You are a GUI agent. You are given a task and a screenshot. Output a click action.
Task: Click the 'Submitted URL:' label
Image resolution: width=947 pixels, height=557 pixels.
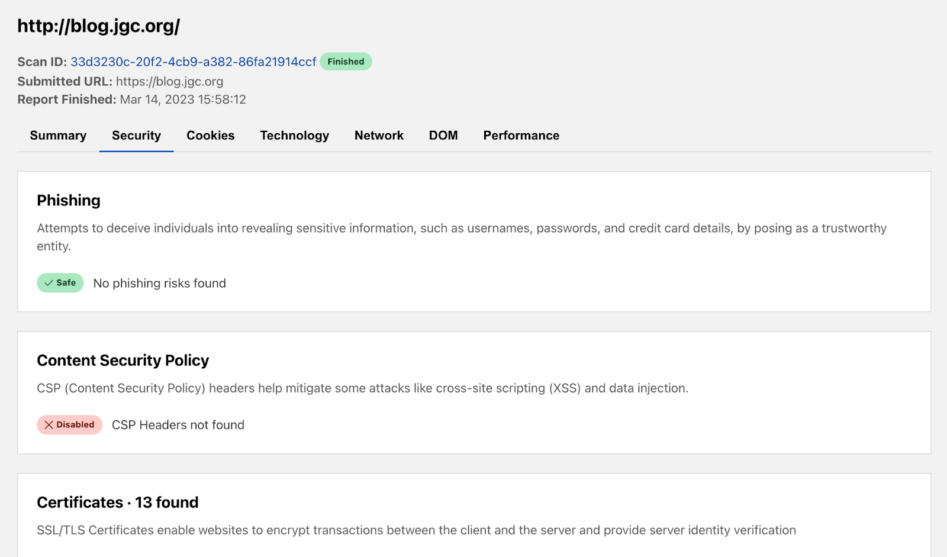(65, 82)
